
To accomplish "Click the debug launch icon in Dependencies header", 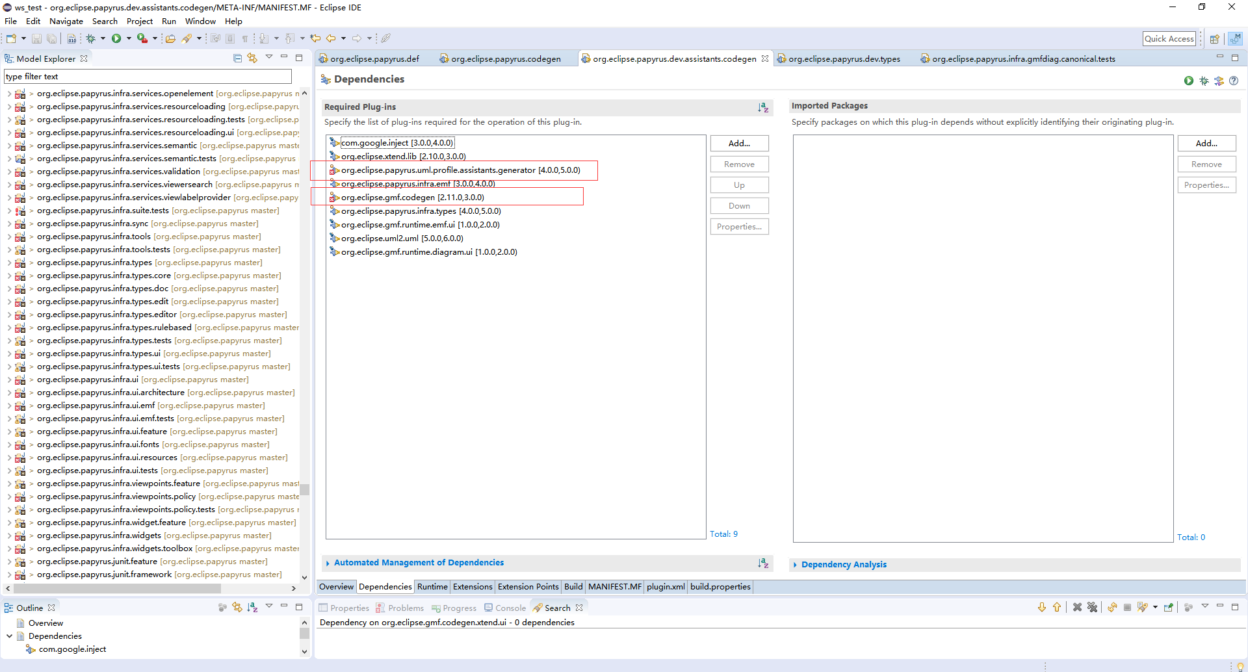I will pyautogui.click(x=1204, y=81).
